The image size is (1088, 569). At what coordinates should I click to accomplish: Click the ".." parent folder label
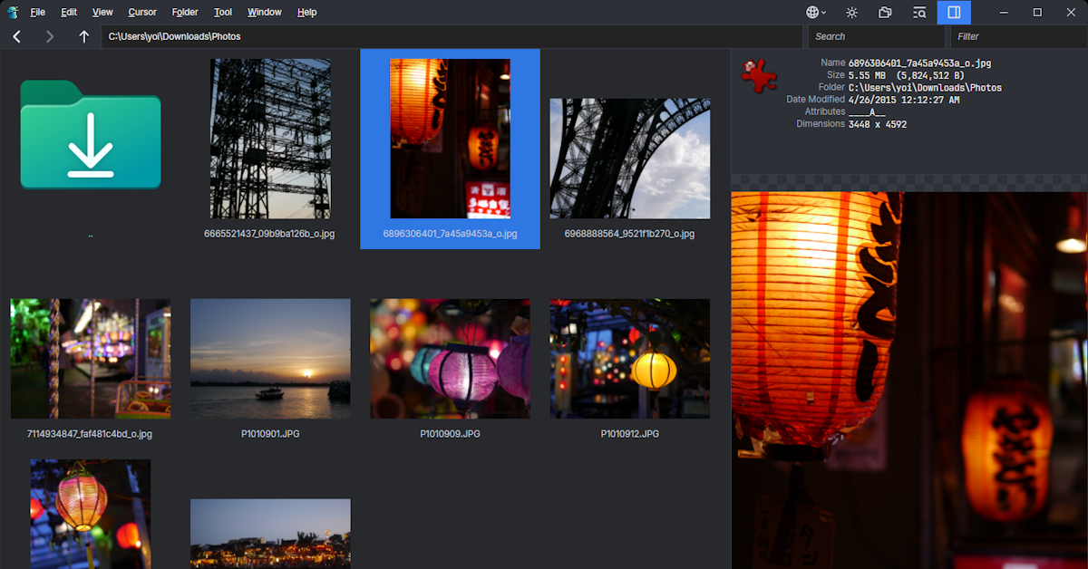(x=91, y=235)
